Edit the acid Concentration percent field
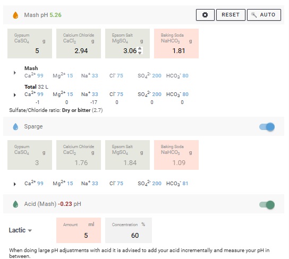Screen dimensions: 289x259 click(129, 230)
